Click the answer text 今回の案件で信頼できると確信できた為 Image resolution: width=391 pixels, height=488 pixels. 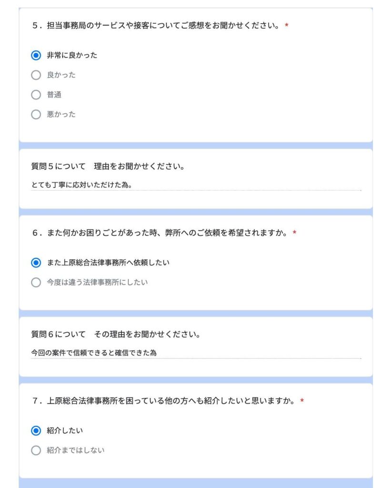point(94,353)
